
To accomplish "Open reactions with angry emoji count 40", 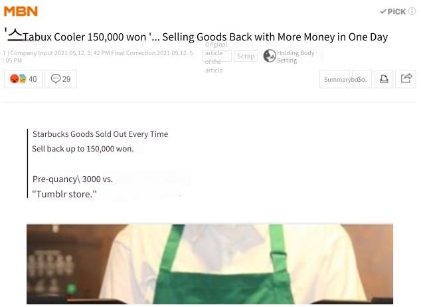I will (x=23, y=79).
